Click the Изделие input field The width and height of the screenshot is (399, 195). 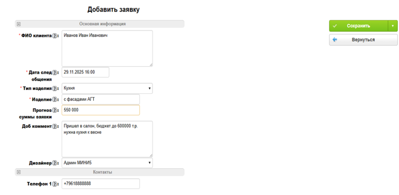coord(101,99)
